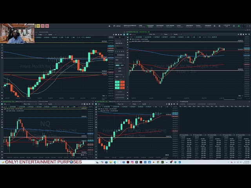
Task: Click the Quantity input in order entry panel
Action: point(120,48)
